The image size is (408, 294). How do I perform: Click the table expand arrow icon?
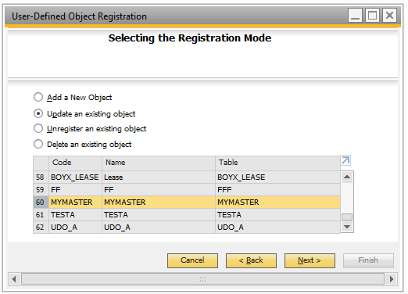[x=345, y=160]
